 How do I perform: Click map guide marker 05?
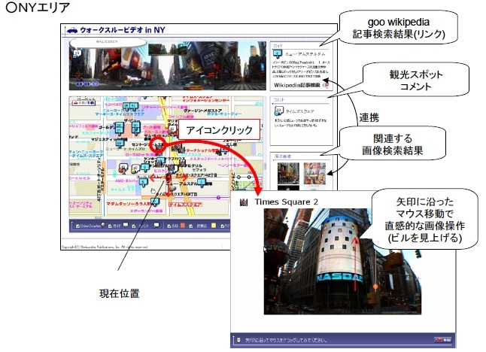(x=126, y=107)
